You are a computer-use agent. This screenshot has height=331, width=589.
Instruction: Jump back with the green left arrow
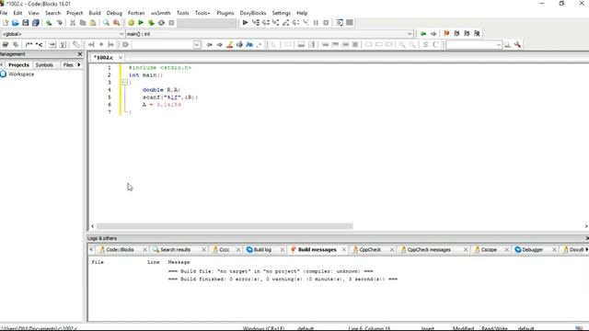coord(423,34)
